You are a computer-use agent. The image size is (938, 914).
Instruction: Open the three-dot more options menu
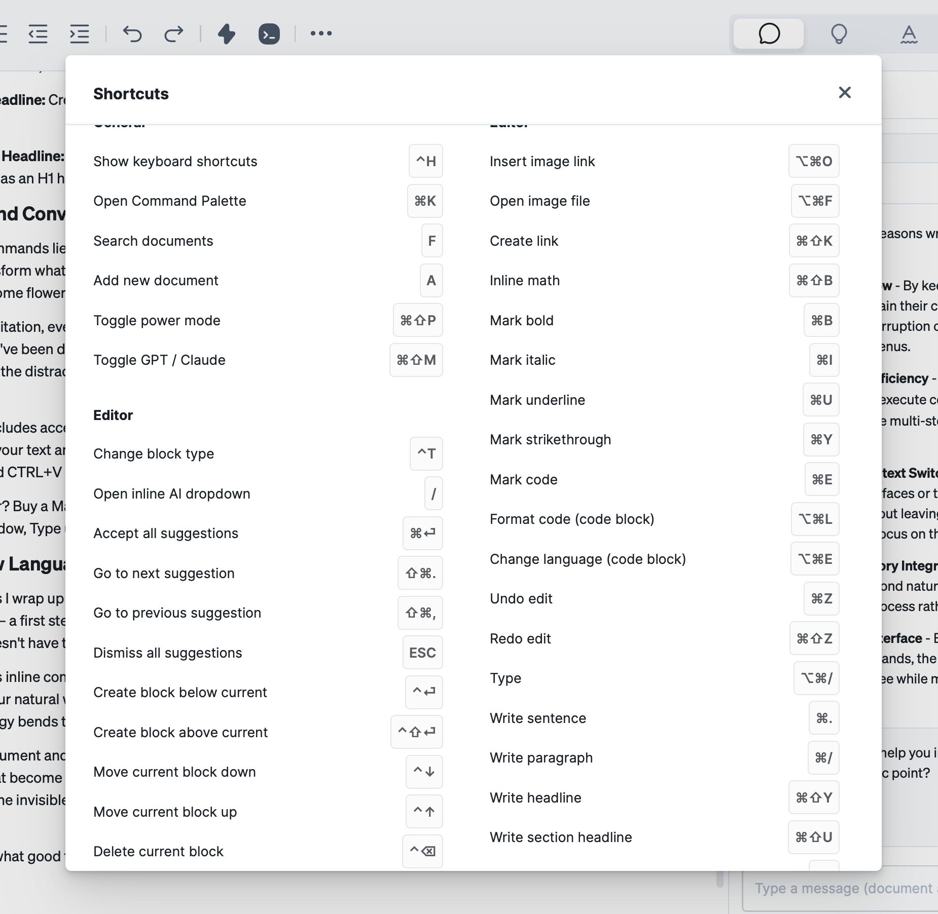[x=321, y=33]
